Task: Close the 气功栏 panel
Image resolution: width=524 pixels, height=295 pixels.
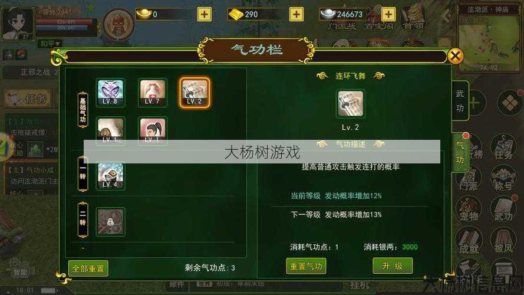Action: tap(455, 56)
